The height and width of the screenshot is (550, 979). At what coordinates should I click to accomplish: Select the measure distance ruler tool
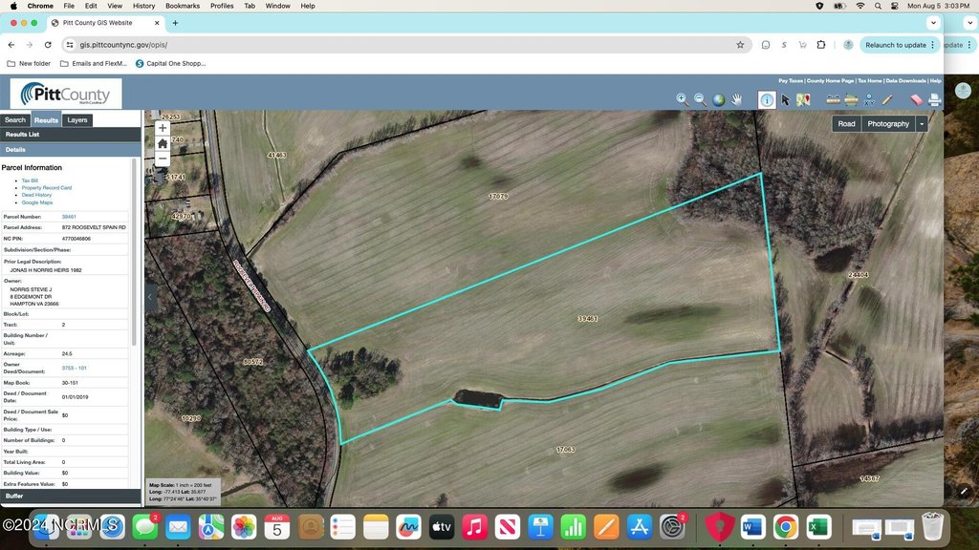tap(833, 99)
